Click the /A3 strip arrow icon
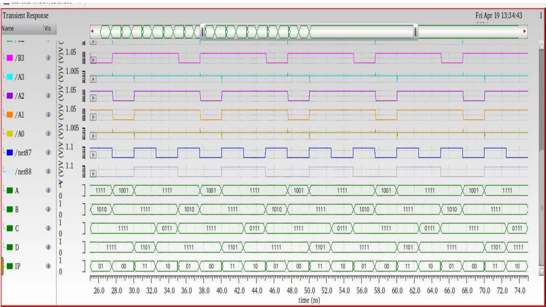Screen dimensions: 546x307 pos(93,79)
